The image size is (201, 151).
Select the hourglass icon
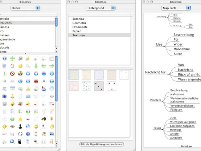[36, 134]
